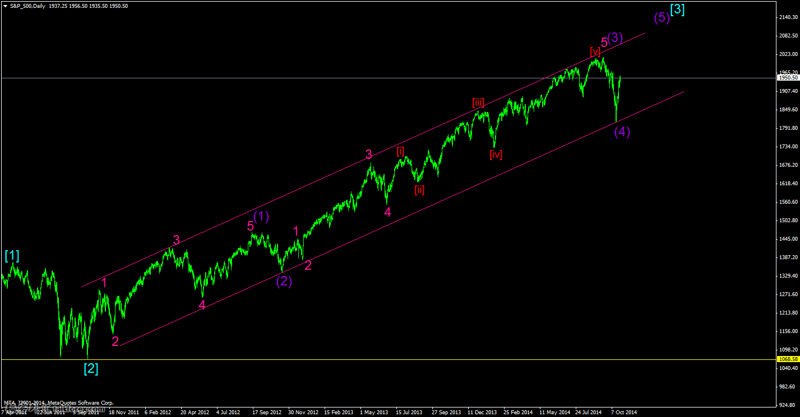Click the 6 Feb 2012 date label
The image size is (800, 417).
pyautogui.click(x=158, y=412)
